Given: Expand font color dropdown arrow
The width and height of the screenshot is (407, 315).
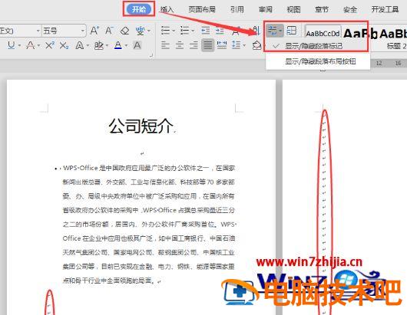Looking at the screenshot, I should tap(126, 46).
